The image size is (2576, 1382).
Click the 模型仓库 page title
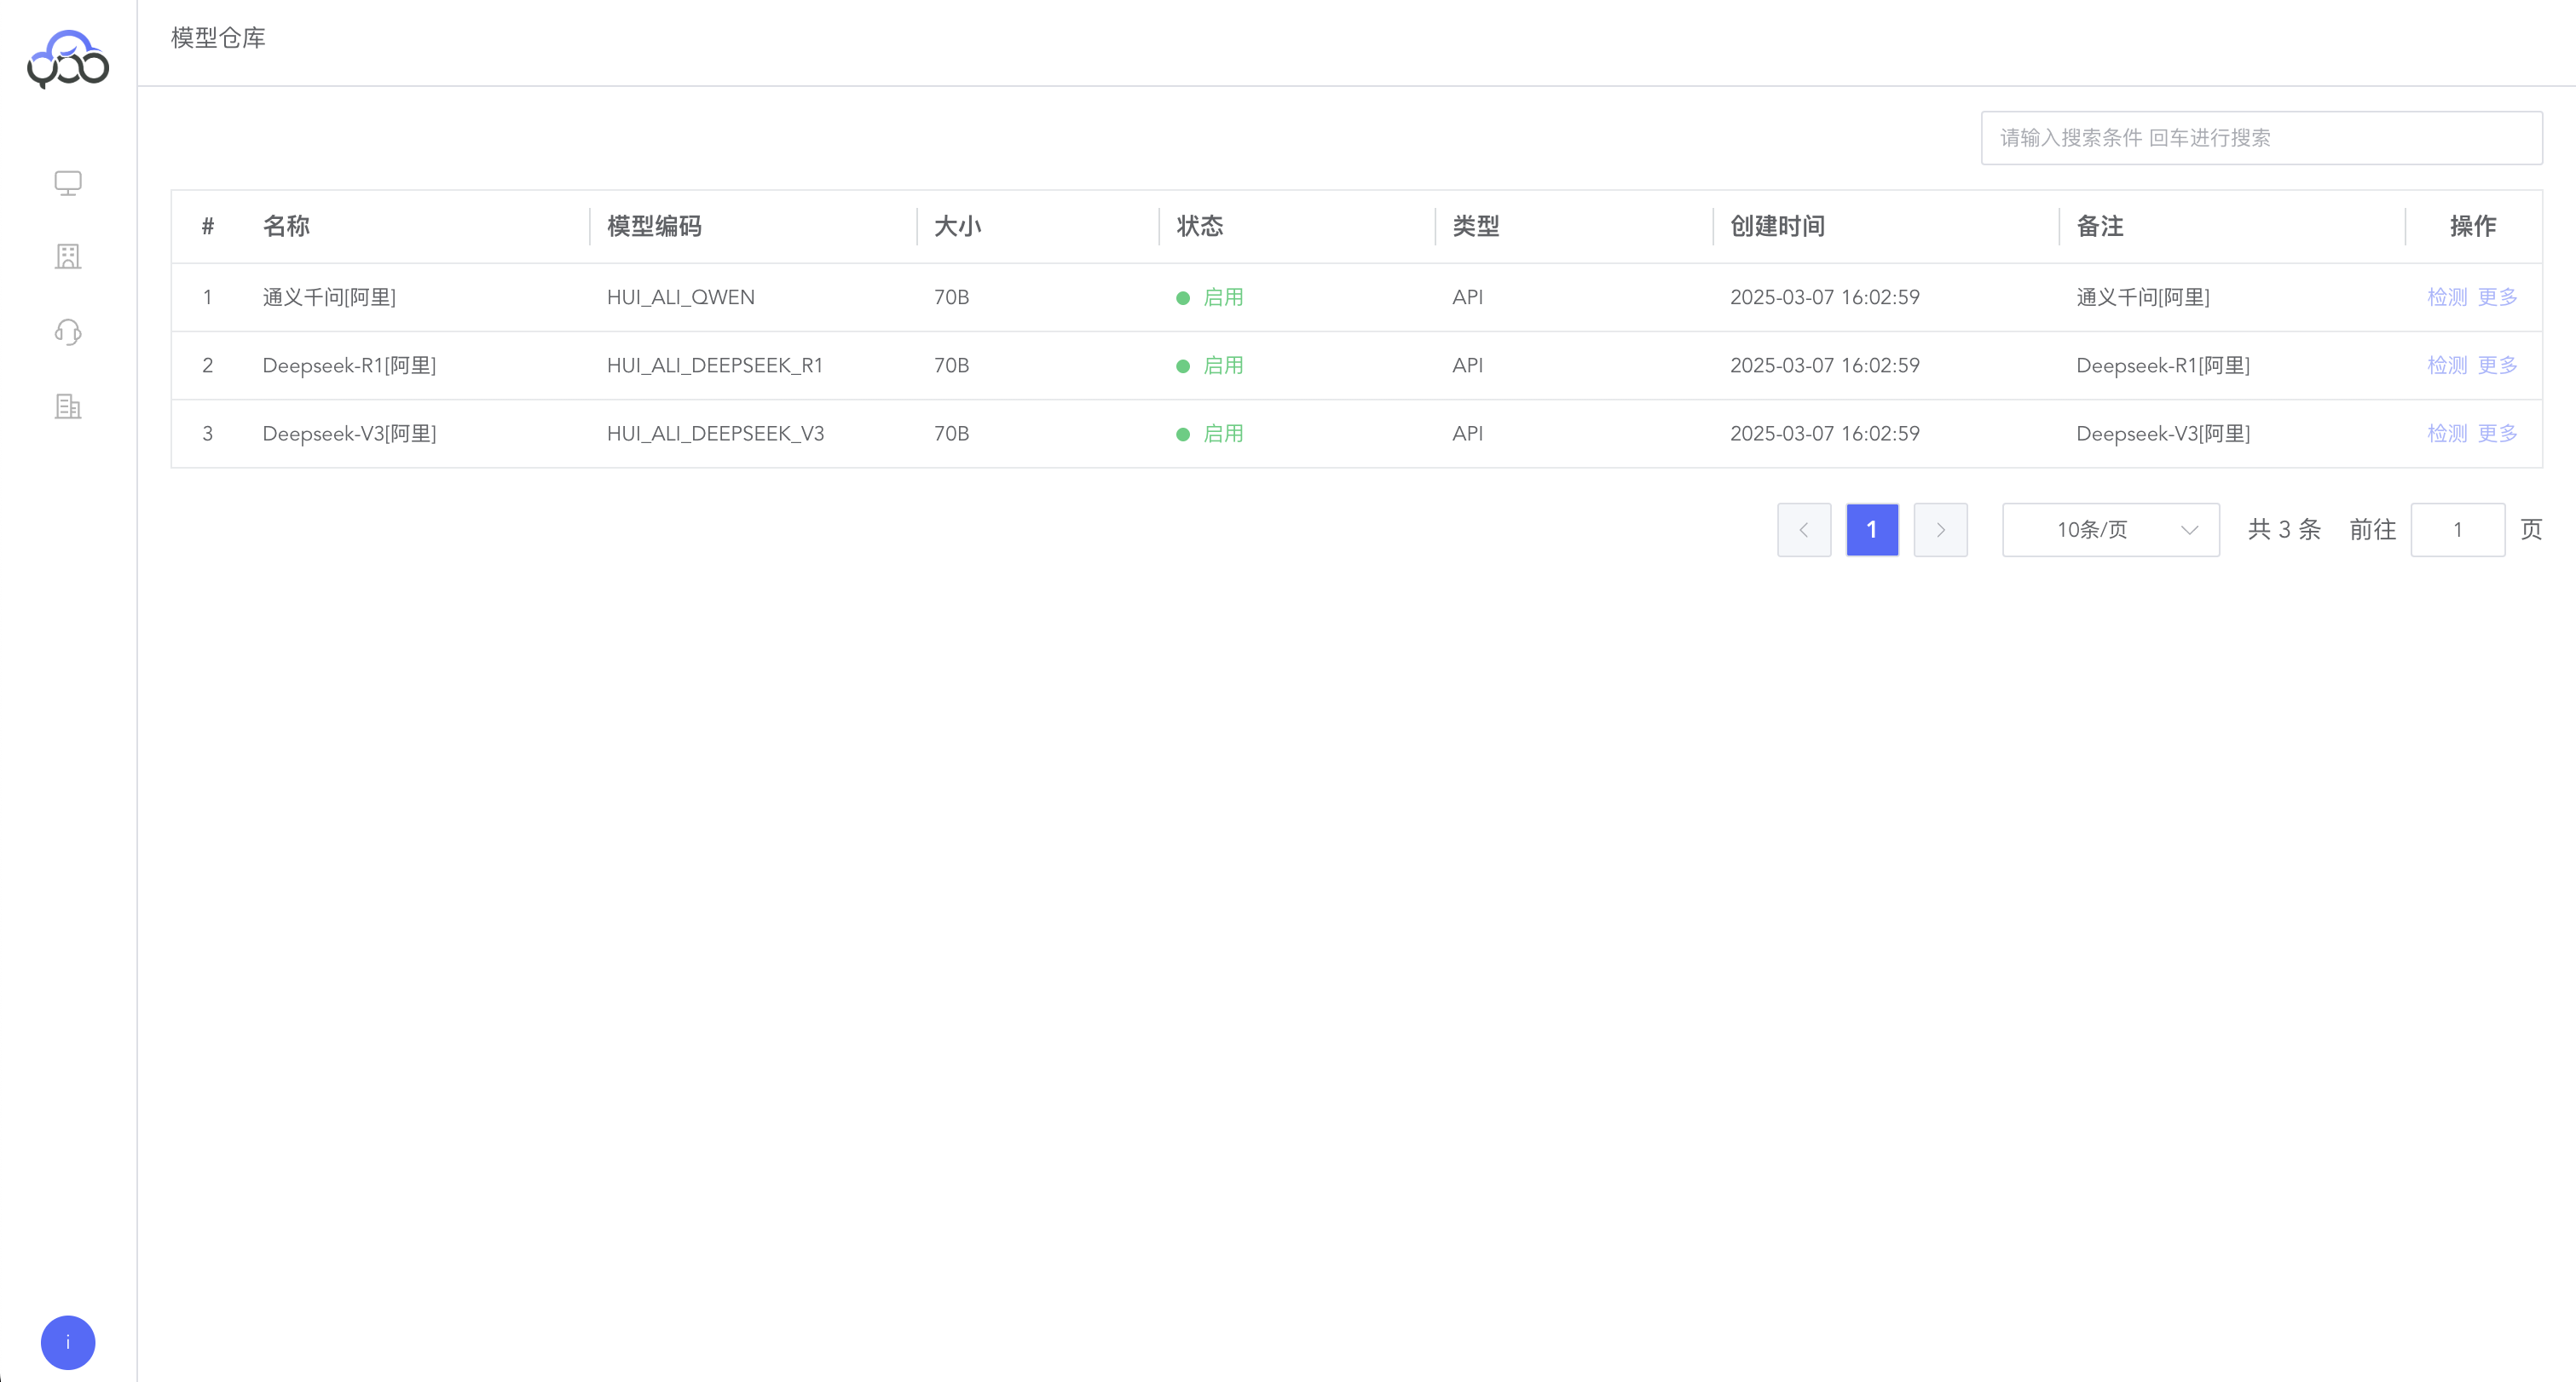(218, 38)
